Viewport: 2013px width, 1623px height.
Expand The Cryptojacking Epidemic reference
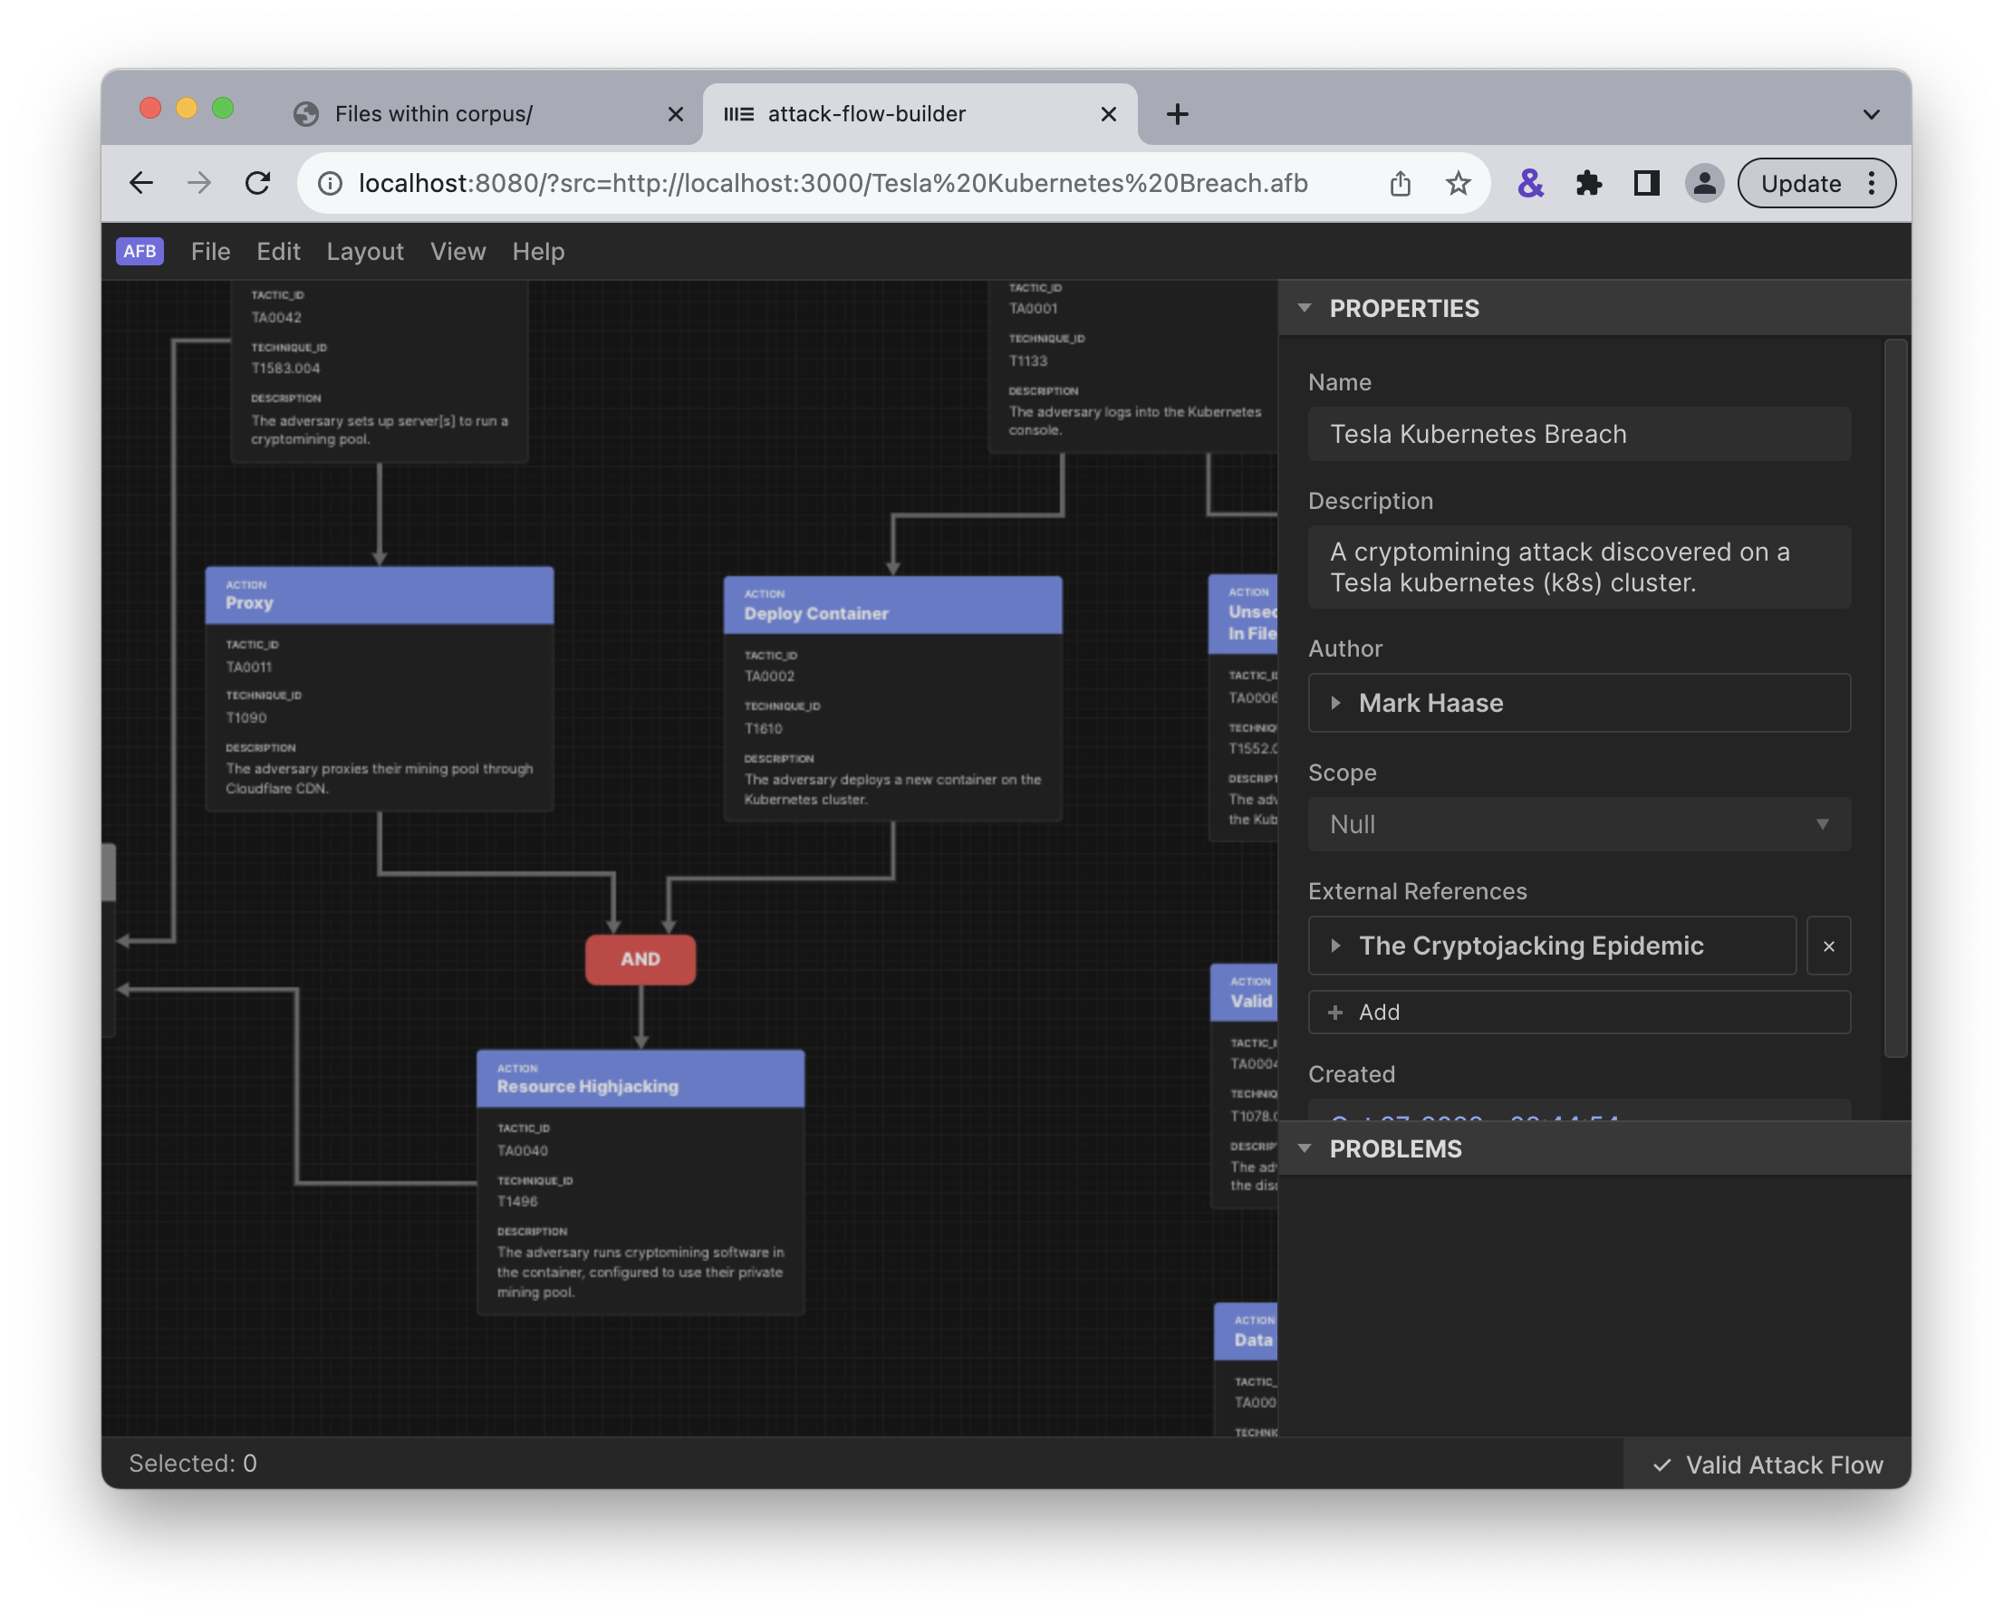click(x=1336, y=946)
